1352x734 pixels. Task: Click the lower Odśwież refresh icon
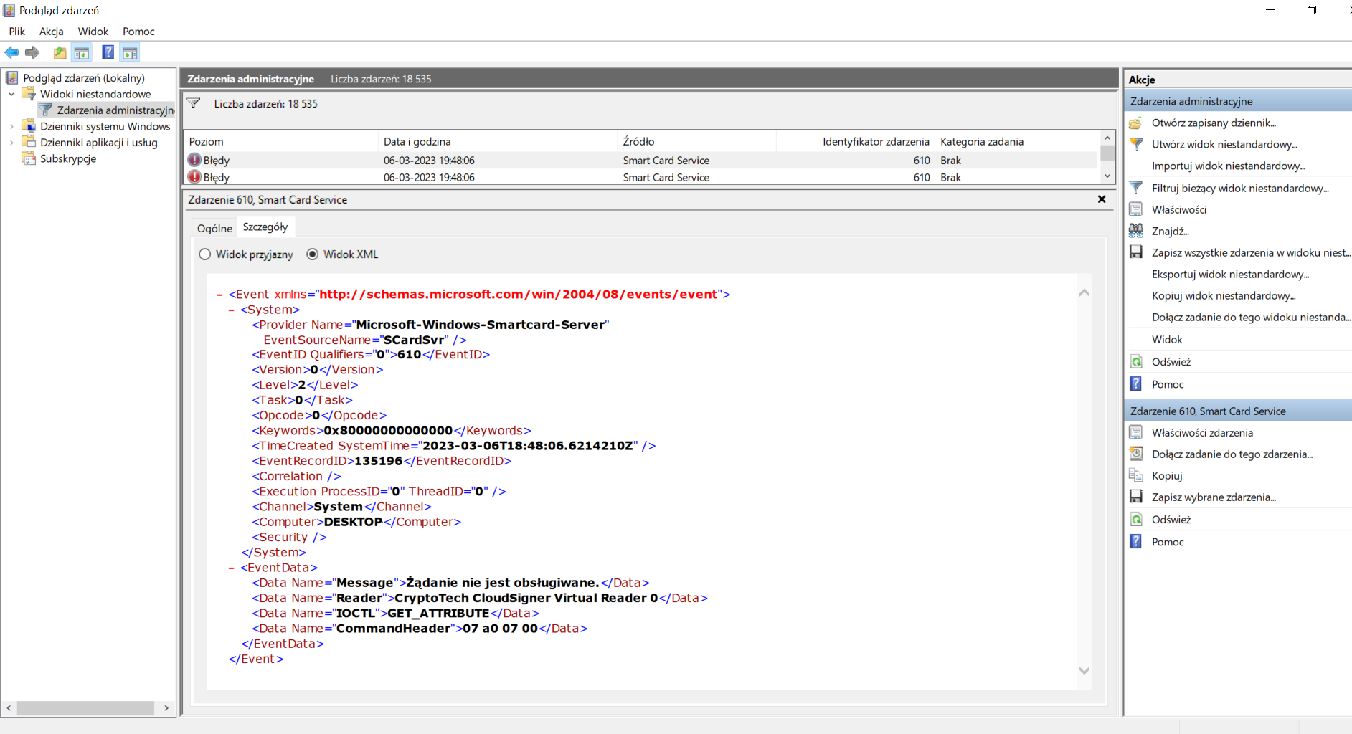coord(1136,520)
